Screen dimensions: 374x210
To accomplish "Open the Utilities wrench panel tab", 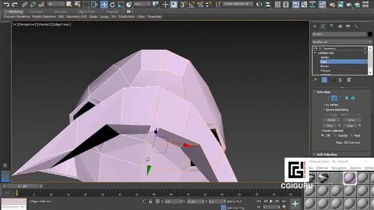I will [x=356, y=26].
